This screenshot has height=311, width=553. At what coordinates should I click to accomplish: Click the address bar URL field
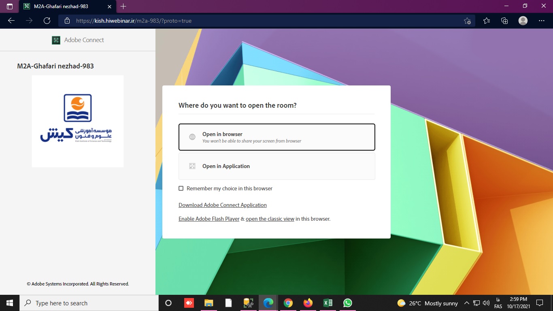[267, 21]
